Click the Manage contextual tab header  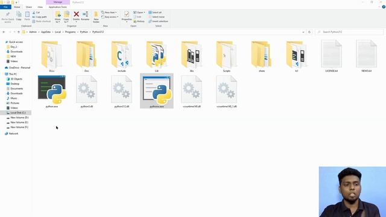[58, 2]
